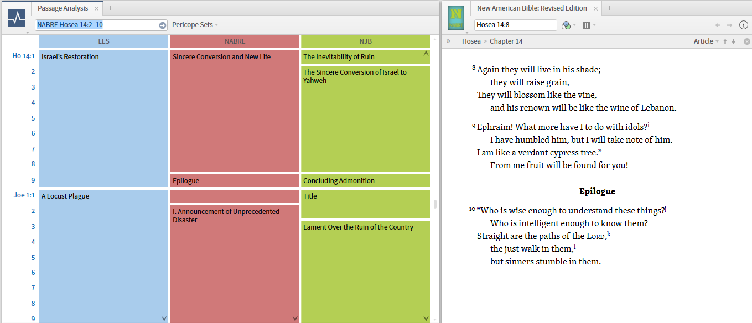The height and width of the screenshot is (323, 752).
Task: Click the down caret in the NABRE column
Action: coord(295,318)
